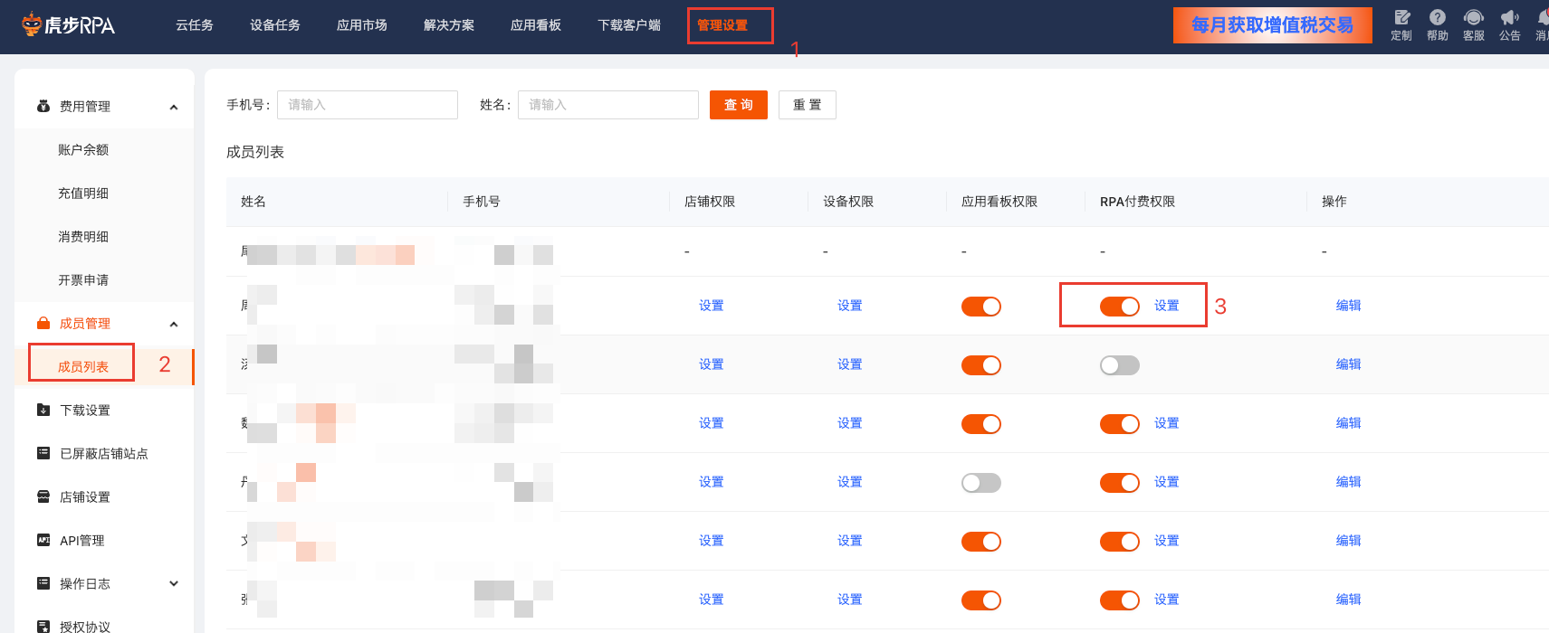Image resolution: width=1549 pixels, height=633 pixels.
Task: Expand the 操作日志 section chevron
Action: coord(174,584)
